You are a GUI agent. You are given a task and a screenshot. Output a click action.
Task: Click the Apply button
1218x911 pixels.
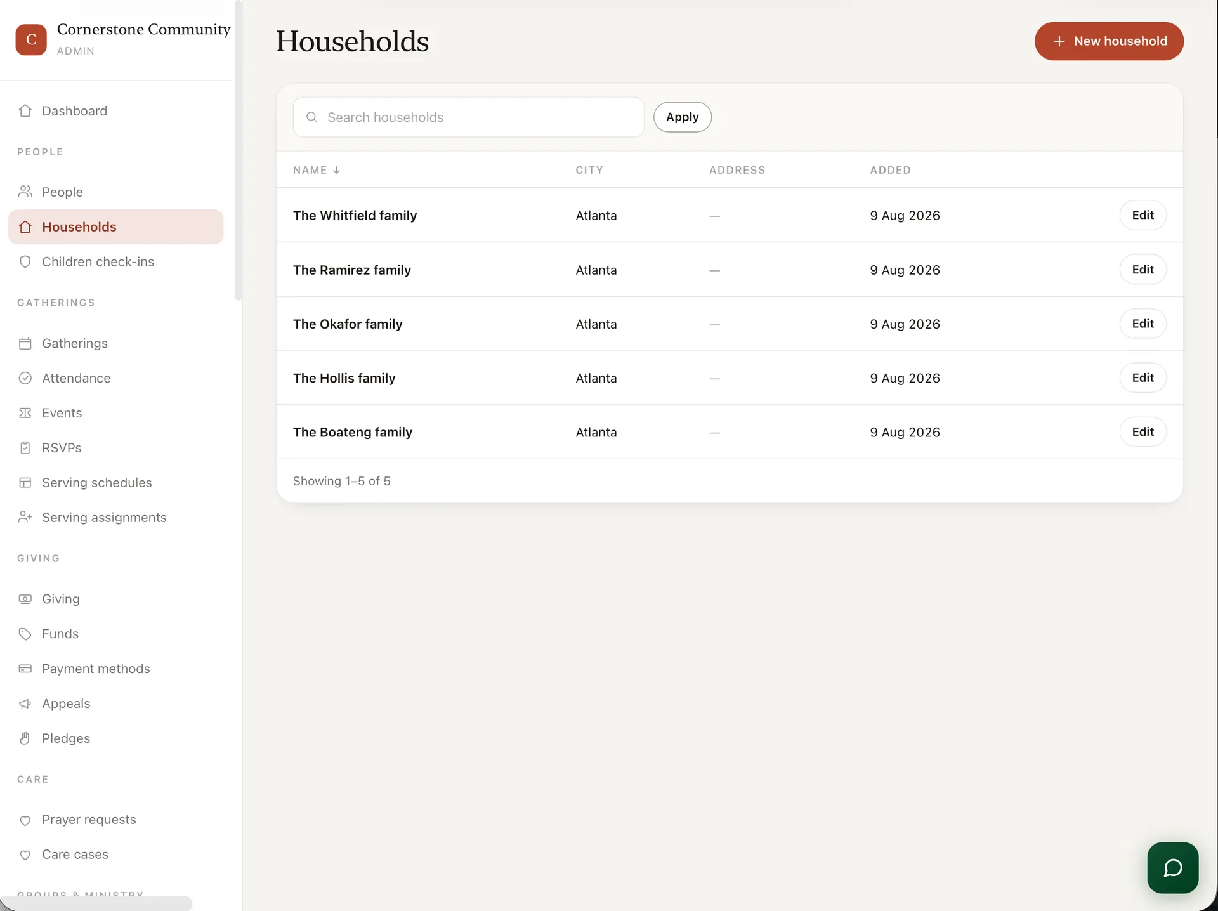[683, 117]
